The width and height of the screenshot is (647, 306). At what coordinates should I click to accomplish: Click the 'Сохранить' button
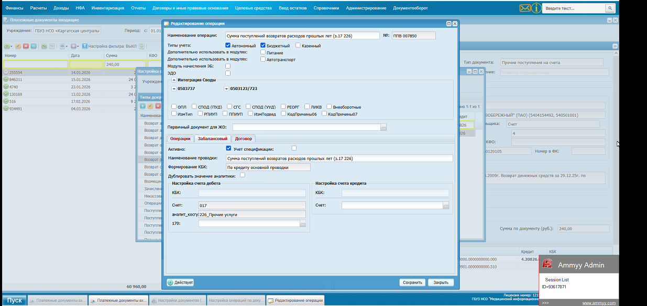(x=412, y=282)
